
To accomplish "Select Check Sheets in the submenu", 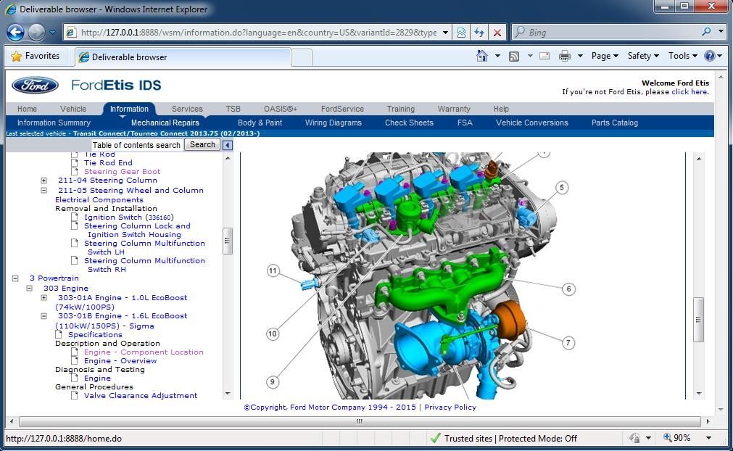I will [x=409, y=123].
